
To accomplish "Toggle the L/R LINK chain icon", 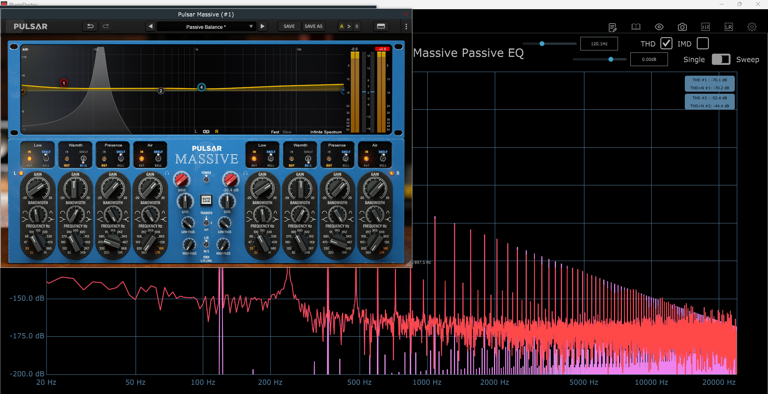I will (x=206, y=257).
